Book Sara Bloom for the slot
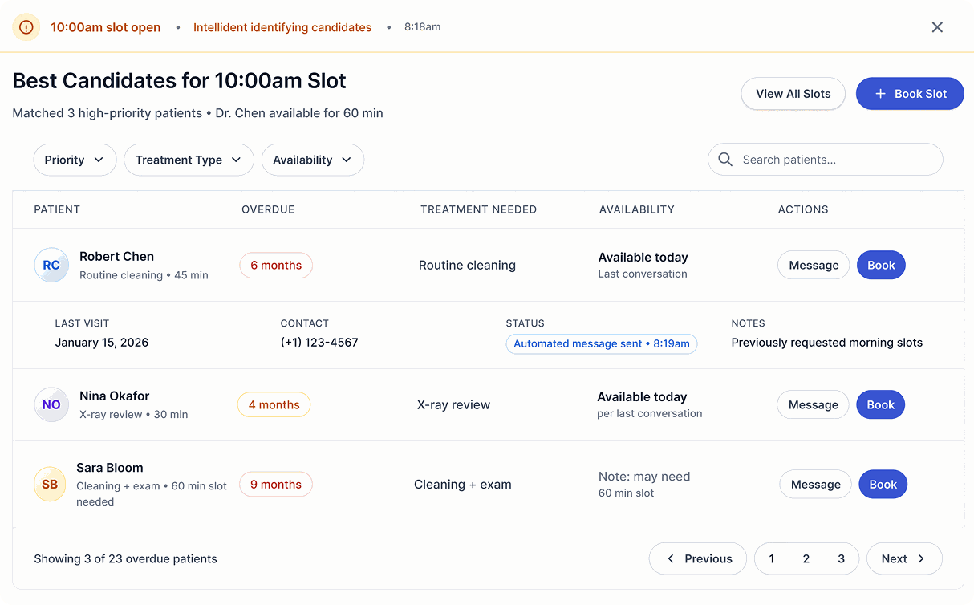 tap(883, 485)
